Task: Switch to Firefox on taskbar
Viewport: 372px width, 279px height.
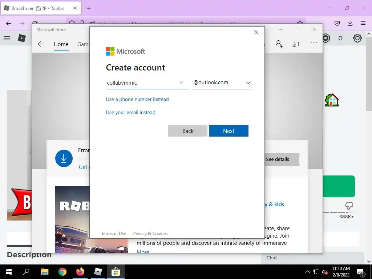Action: (x=80, y=272)
